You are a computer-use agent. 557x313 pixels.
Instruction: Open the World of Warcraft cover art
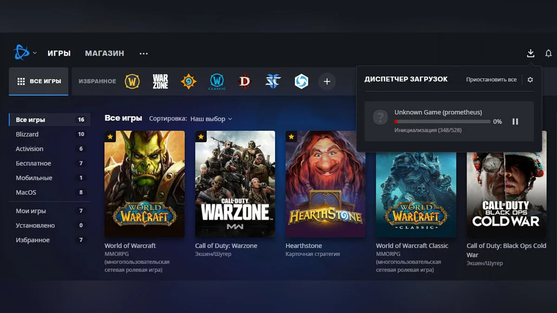144,184
